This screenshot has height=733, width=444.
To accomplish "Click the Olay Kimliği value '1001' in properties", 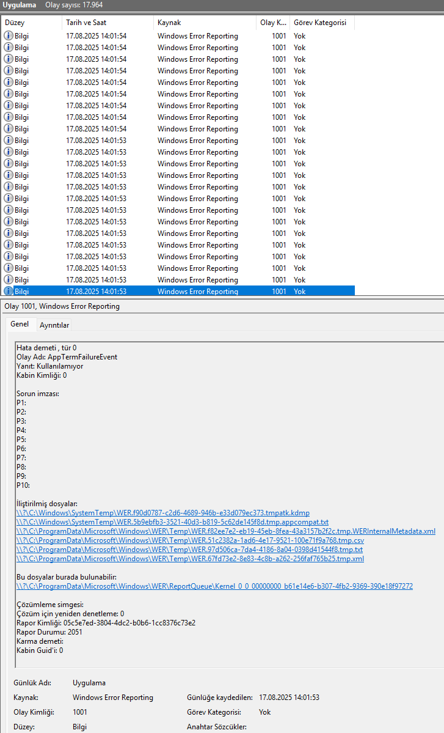I will pos(80,712).
